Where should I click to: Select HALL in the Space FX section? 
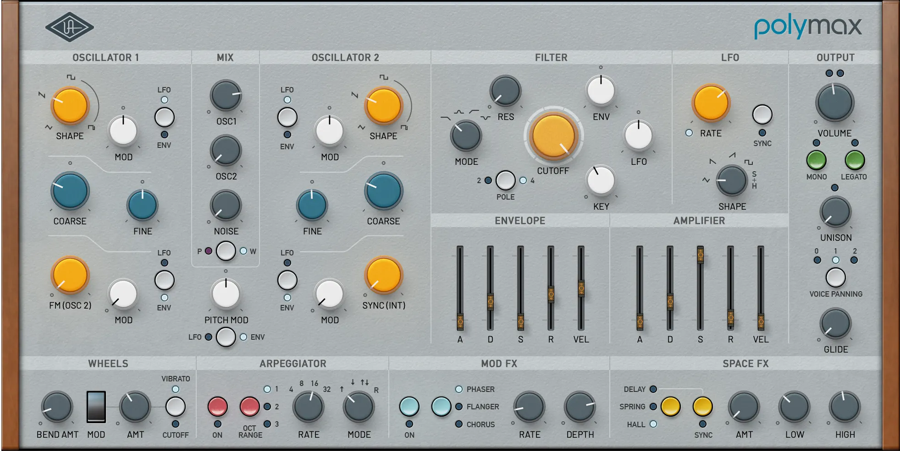point(654,424)
